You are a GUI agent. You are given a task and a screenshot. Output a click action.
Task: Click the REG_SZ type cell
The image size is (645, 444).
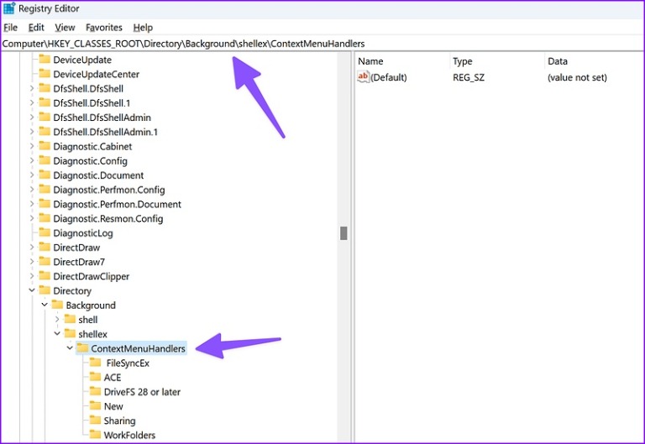click(469, 77)
